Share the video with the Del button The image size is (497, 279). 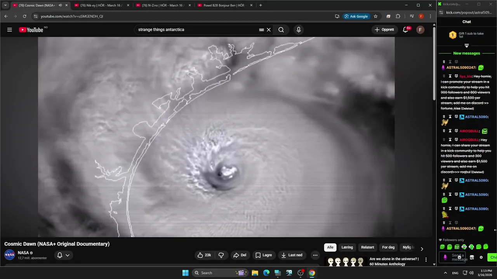click(x=240, y=255)
